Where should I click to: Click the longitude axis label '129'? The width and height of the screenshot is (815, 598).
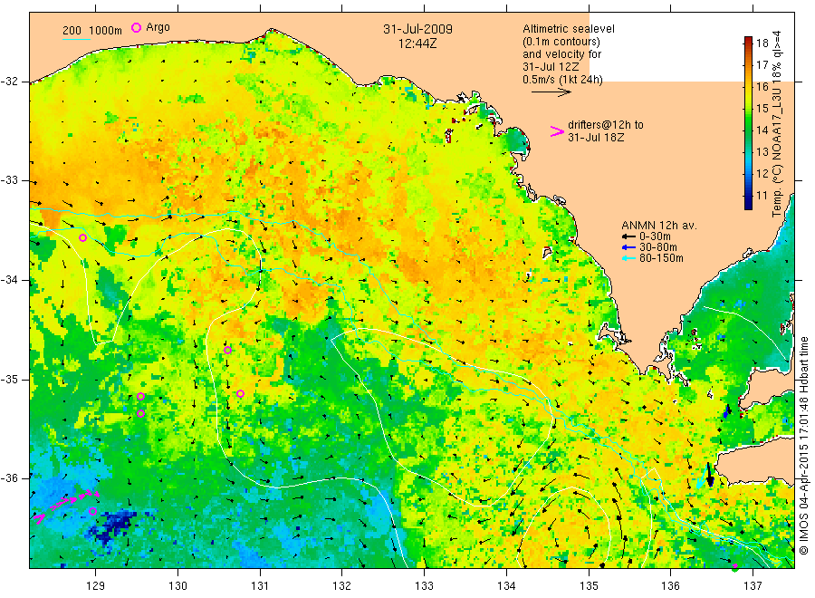pos(96,586)
